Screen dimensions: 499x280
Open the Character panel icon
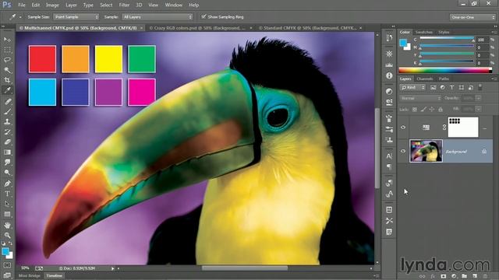coord(389,156)
